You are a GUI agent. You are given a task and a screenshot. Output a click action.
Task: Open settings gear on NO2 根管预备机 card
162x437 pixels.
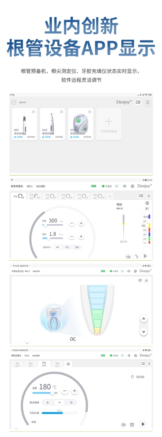pyautogui.click(x=61, y=112)
